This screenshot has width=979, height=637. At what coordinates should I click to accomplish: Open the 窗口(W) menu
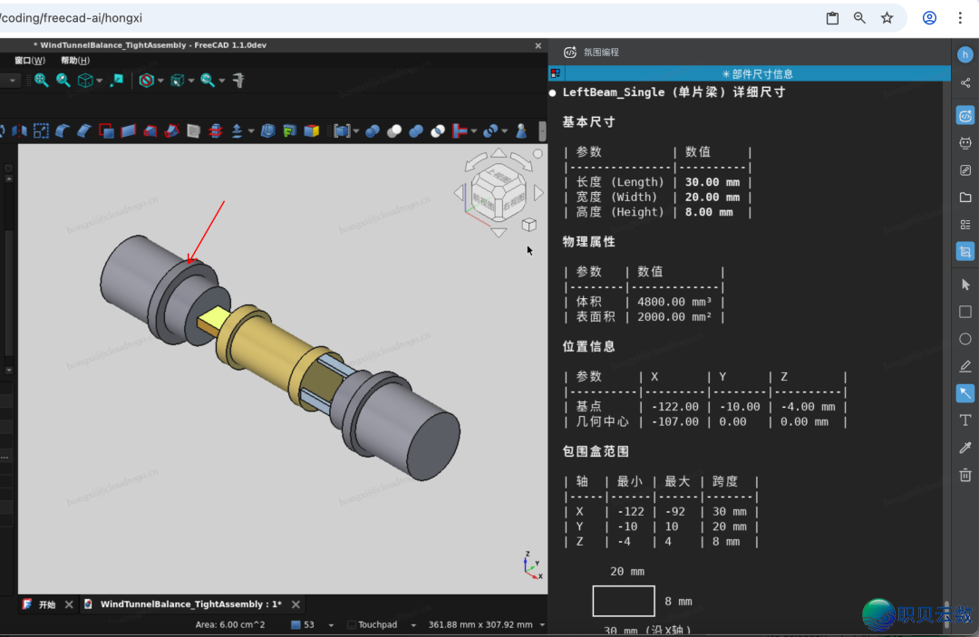(30, 61)
